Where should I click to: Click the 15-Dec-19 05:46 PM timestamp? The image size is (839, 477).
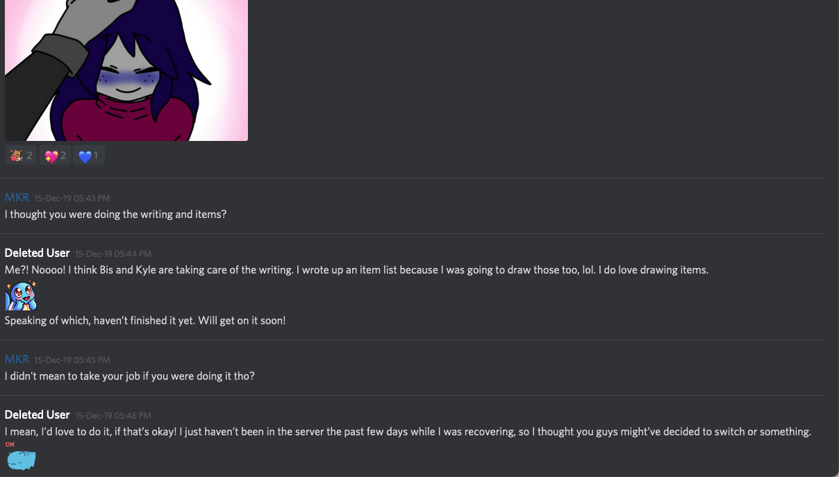coord(113,416)
